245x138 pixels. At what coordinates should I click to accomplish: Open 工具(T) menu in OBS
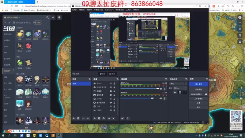129,10
